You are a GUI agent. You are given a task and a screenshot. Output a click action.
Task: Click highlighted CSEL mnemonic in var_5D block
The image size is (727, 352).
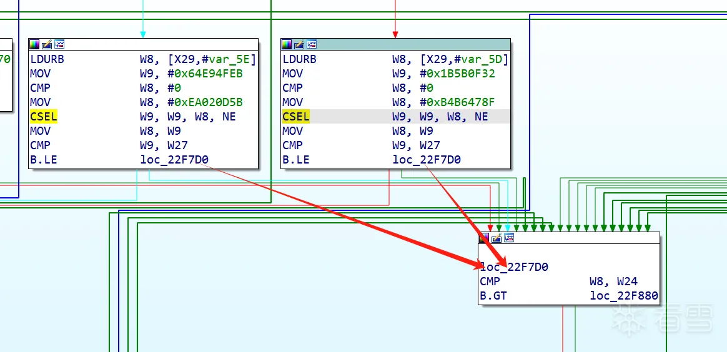[296, 117]
